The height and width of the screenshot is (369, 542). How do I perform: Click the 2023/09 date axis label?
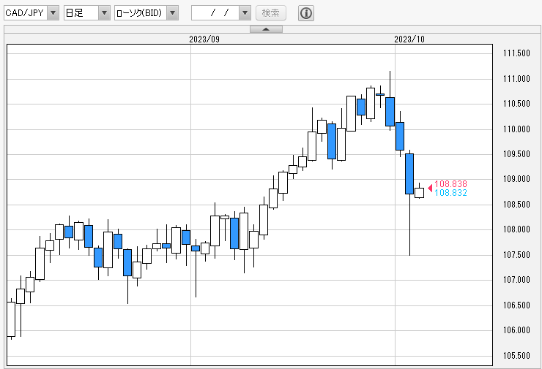point(204,39)
